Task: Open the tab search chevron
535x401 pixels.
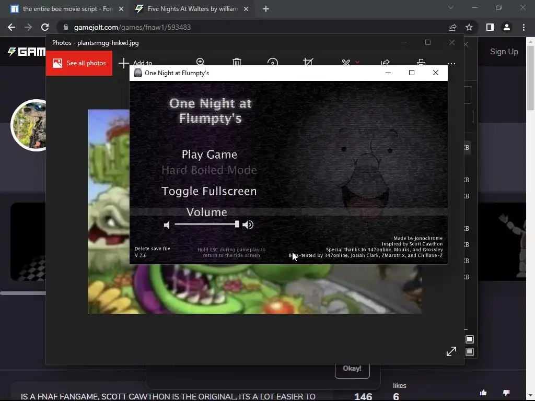Action: (x=451, y=7)
